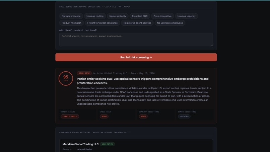Select the 'Name similarity' indicator

coord(118,16)
